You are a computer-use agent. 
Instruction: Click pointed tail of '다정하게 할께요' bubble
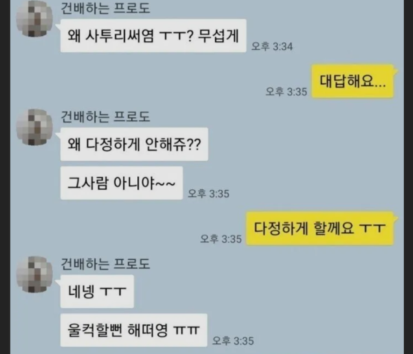tap(396, 217)
